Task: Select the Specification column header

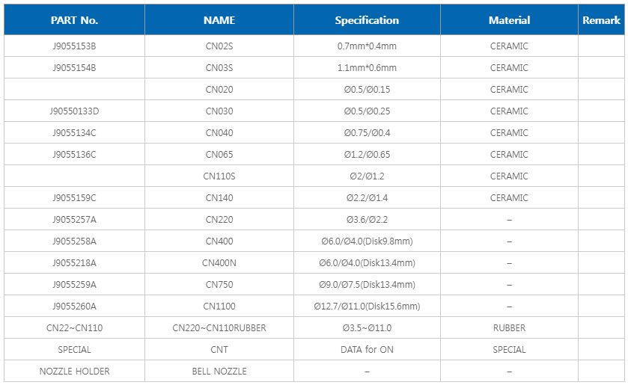Action: point(367,20)
